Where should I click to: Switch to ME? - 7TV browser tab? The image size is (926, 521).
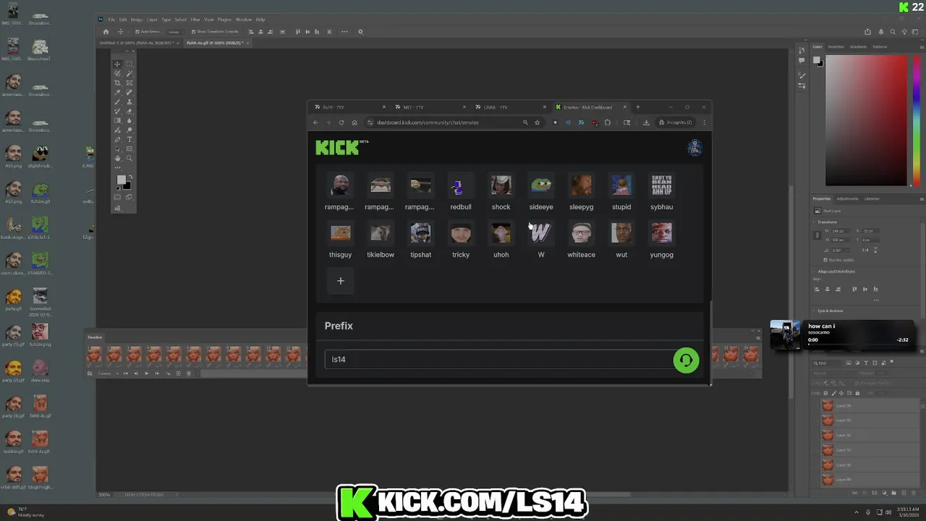point(433,107)
